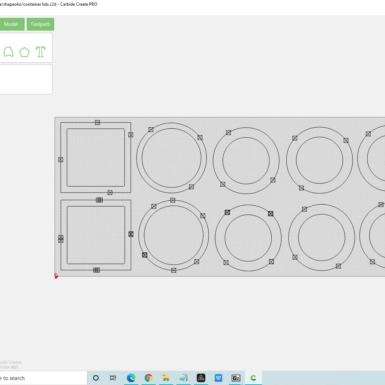Open the Toolpath tab

pos(40,24)
